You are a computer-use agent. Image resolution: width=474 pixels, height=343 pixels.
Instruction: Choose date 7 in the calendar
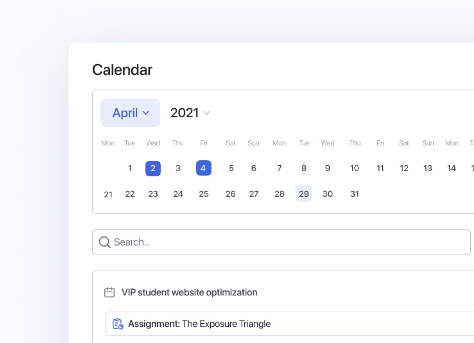279,168
